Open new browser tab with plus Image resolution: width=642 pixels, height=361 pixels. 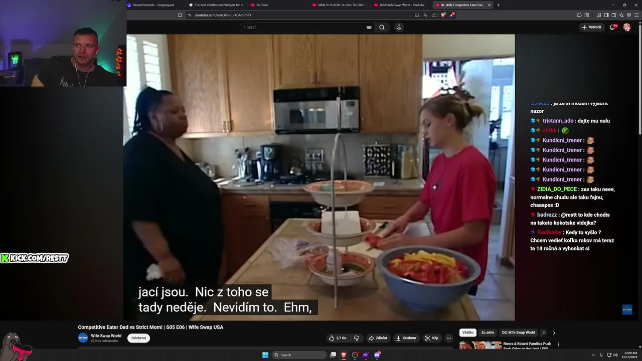pos(499,5)
